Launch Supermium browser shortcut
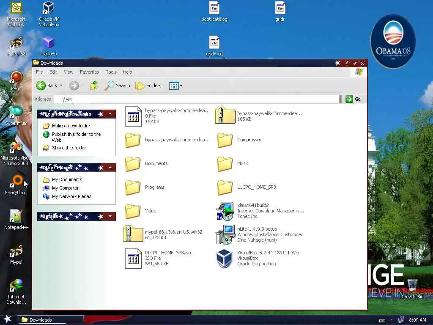Image resolution: width=433 pixels, height=325 pixels. (16, 116)
